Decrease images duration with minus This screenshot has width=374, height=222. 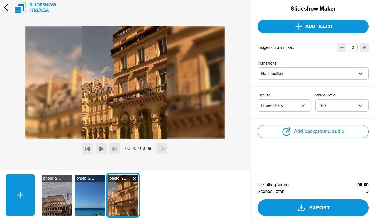(342, 47)
